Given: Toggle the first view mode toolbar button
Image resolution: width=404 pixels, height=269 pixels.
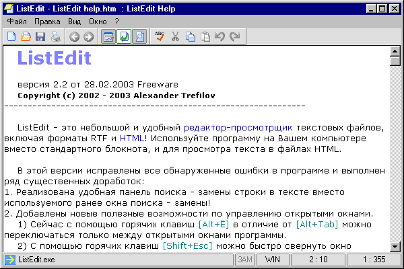Looking at the screenshot, I should (x=108, y=37).
